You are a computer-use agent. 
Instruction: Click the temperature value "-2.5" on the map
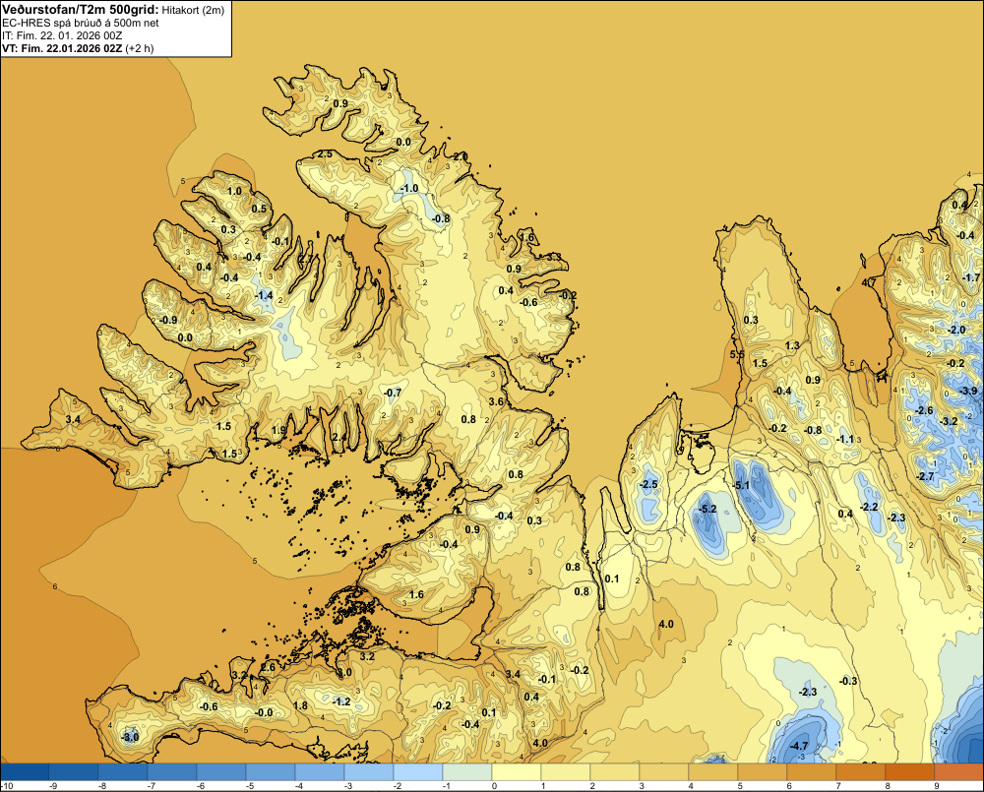pos(648,484)
